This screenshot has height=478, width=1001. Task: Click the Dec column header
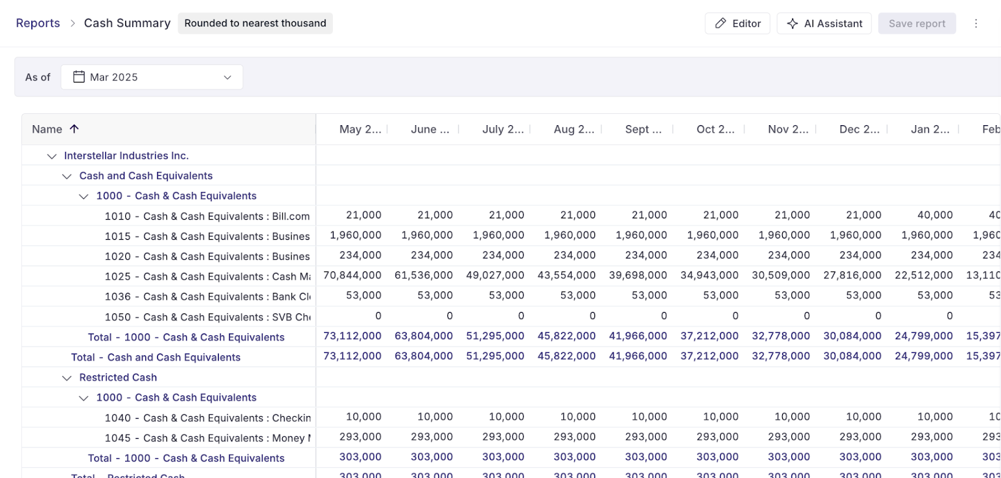[858, 129]
